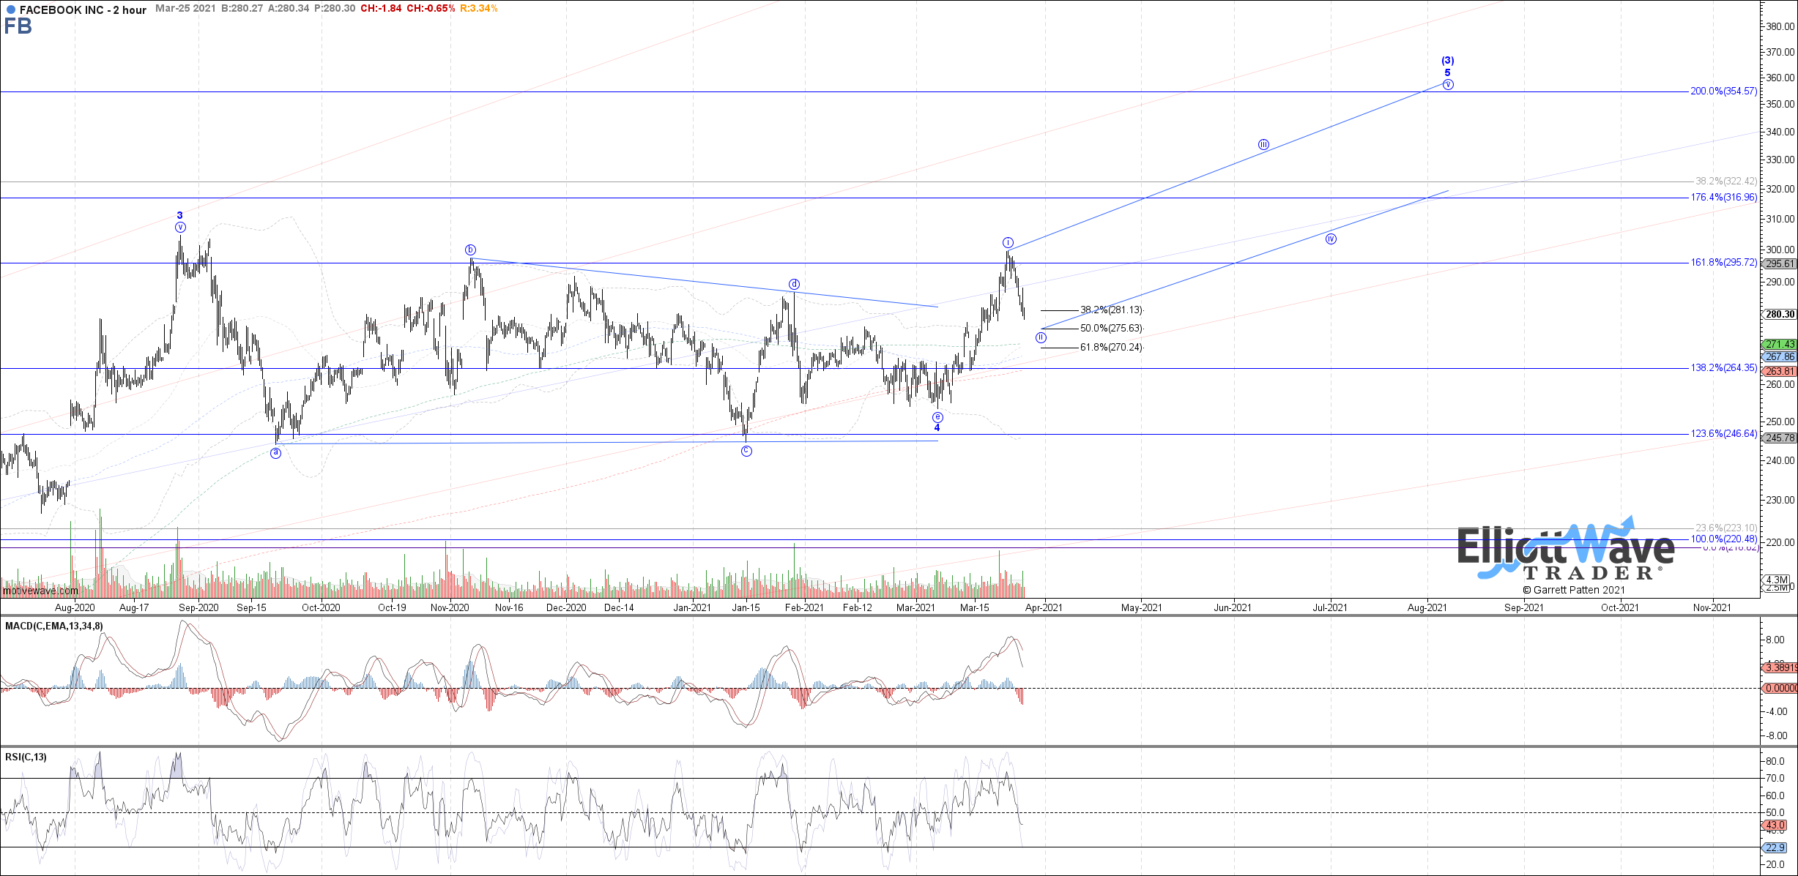
Task: Click the large FB ticker symbol
Action: coord(18,26)
